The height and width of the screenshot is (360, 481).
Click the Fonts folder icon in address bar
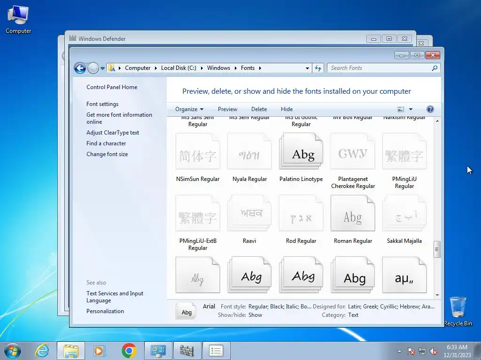click(111, 68)
